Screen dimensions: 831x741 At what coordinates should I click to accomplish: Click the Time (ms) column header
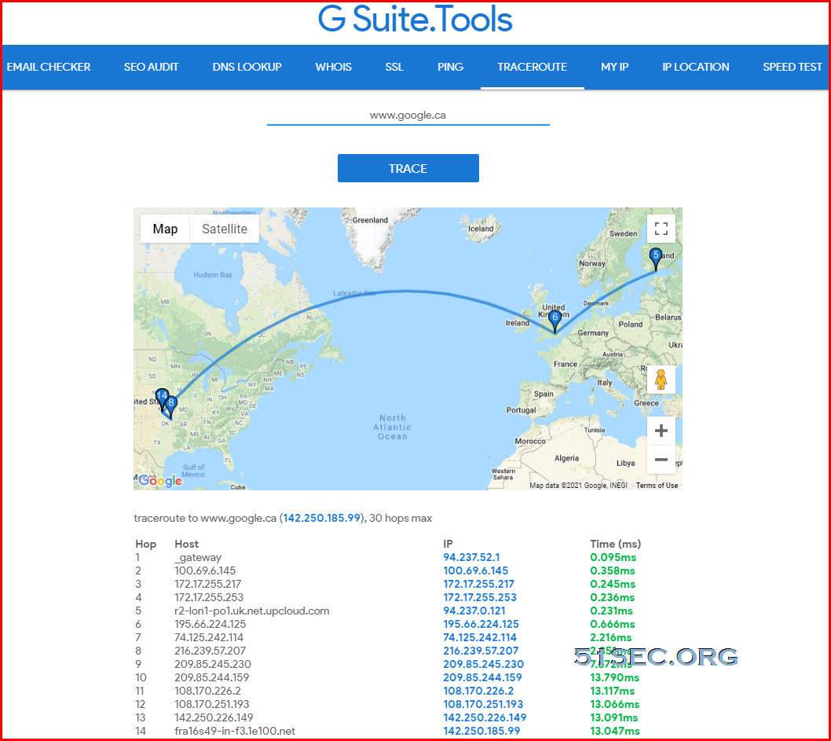(x=615, y=544)
